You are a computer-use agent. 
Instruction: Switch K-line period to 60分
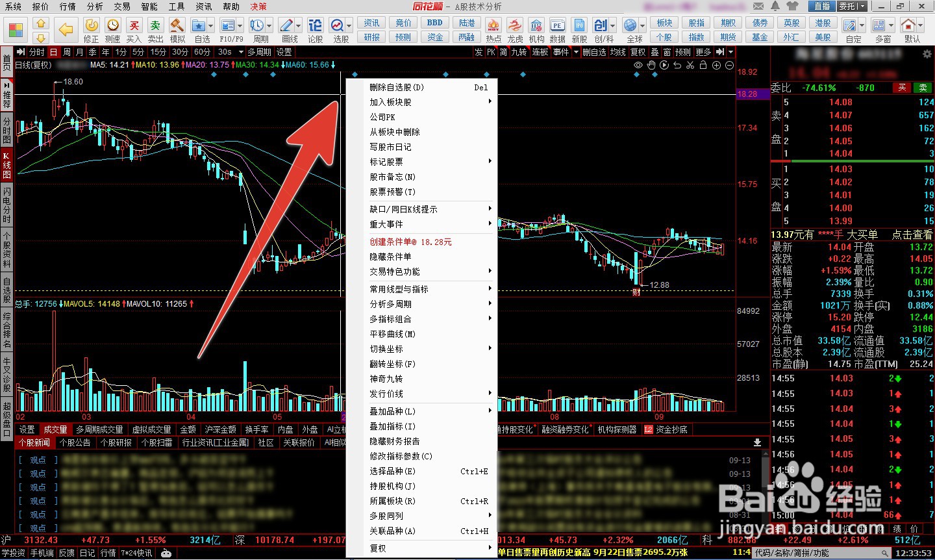(x=202, y=52)
